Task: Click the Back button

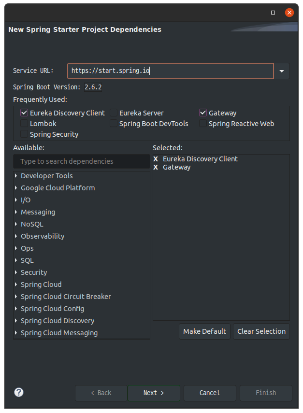Action: [x=101, y=393]
